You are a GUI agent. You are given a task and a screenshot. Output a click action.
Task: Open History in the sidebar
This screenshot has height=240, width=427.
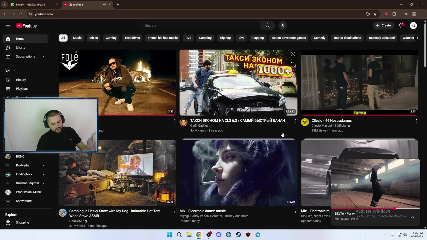click(25, 80)
